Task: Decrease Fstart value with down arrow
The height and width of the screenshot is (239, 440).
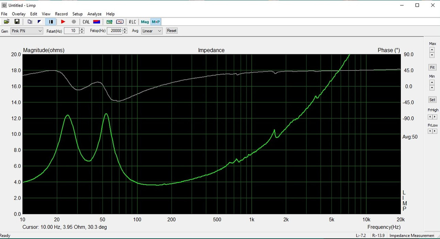Action: point(82,32)
